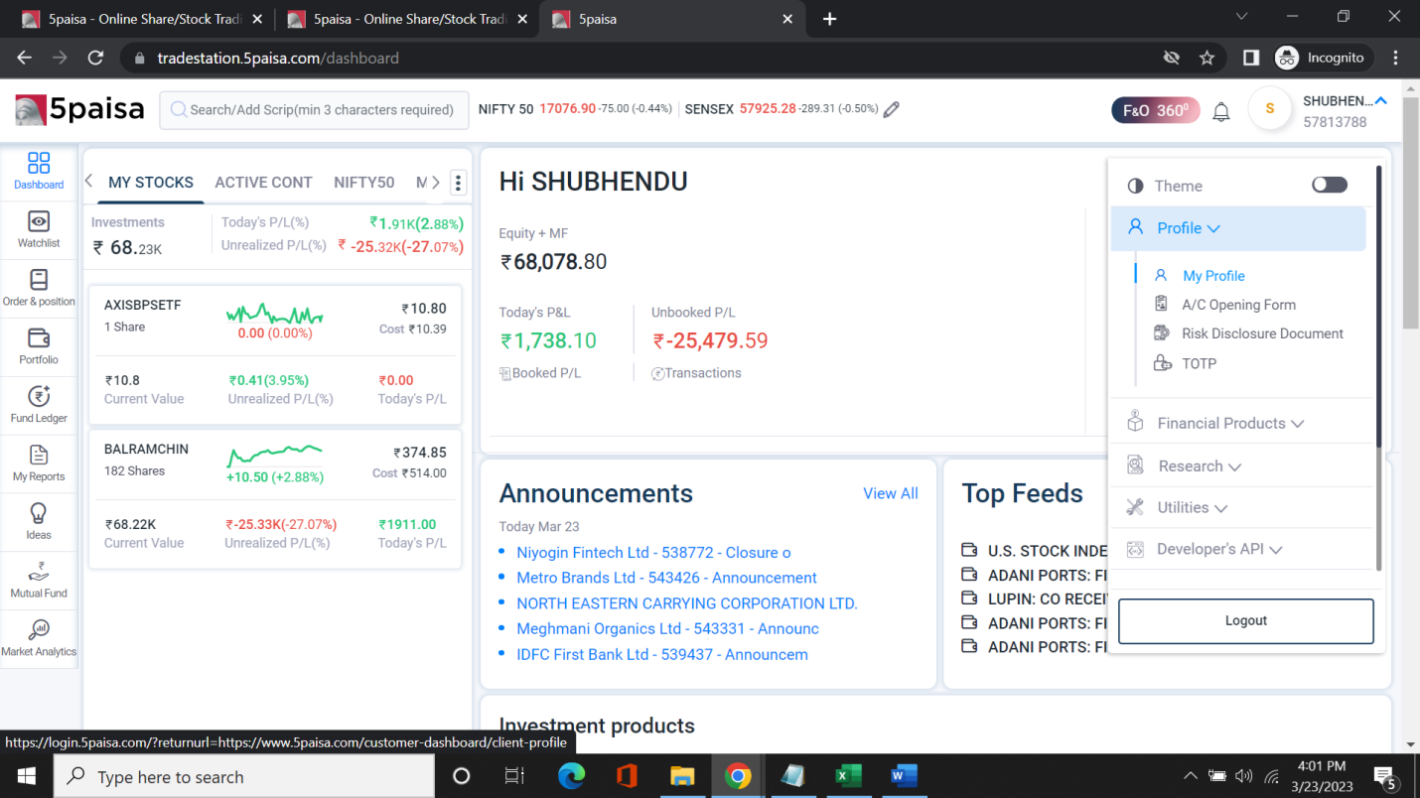The height and width of the screenshot is (798, 1420).
Task: Switch to the NIFTY50 tab
Action: coord(363,183)
